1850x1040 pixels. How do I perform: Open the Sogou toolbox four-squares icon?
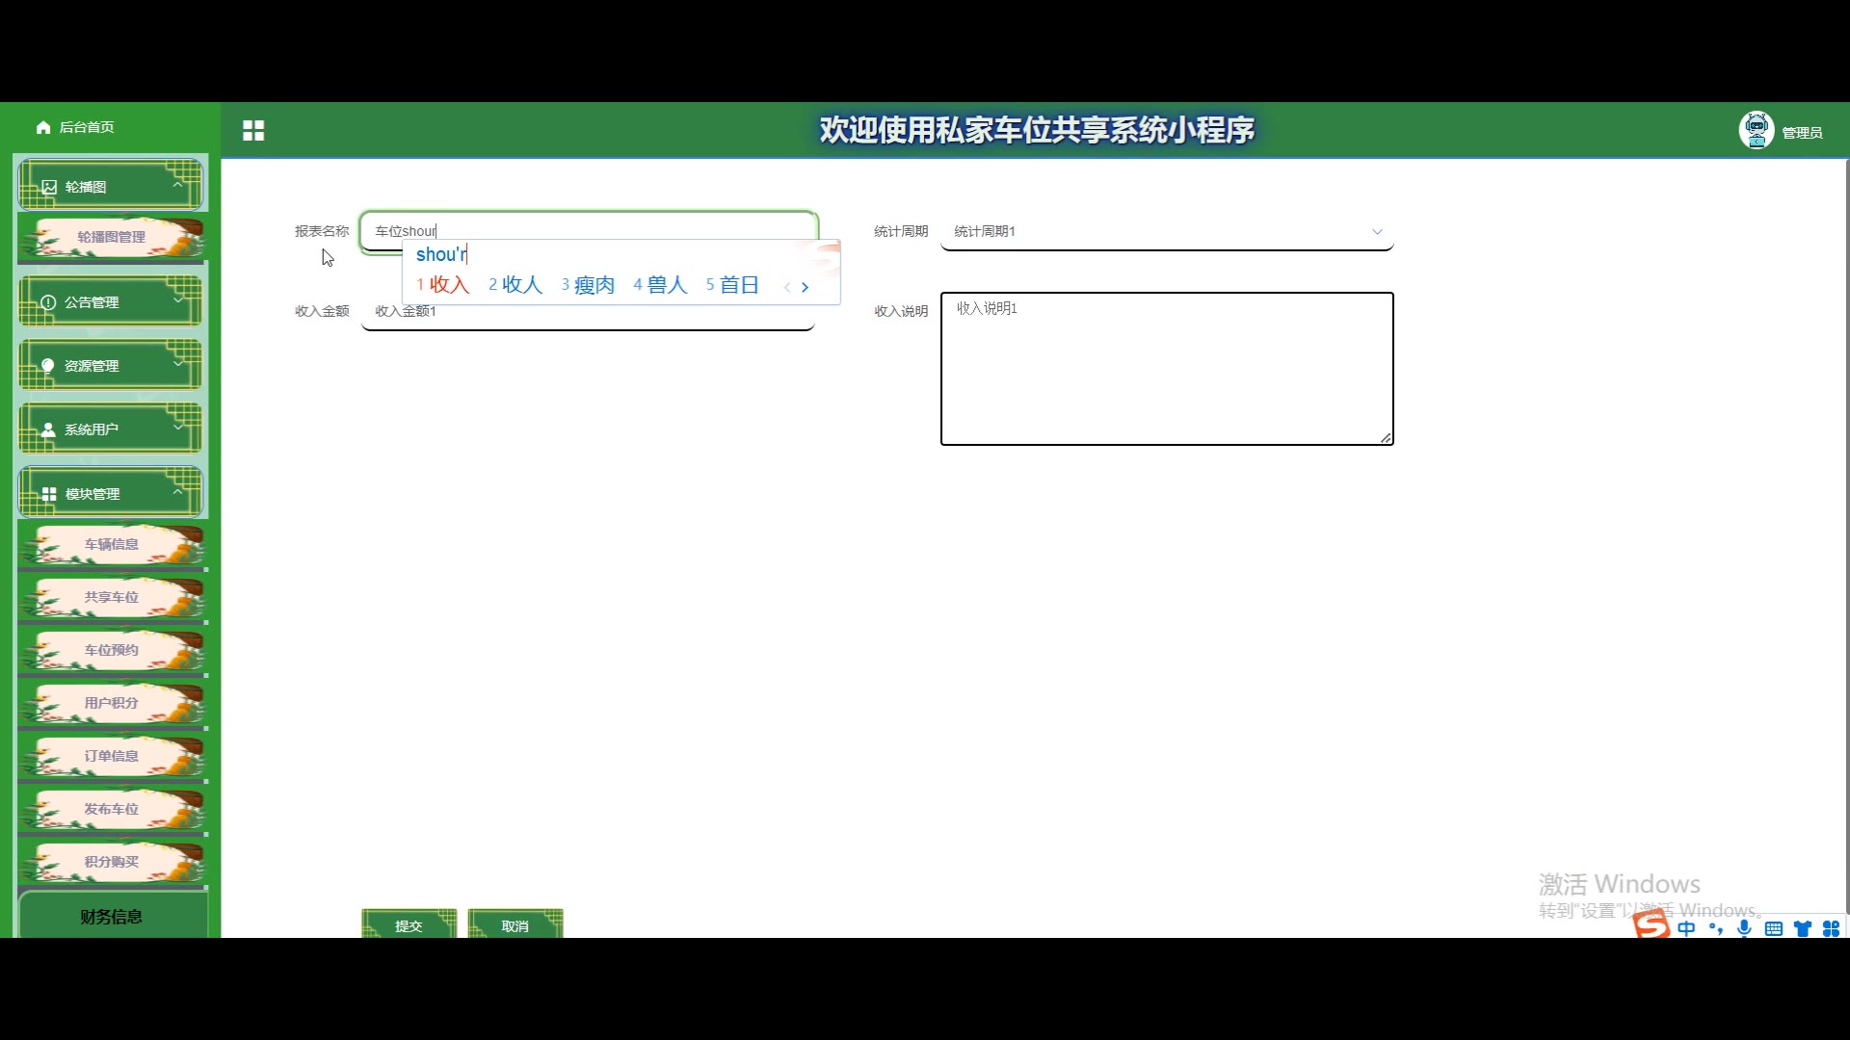1831,928
